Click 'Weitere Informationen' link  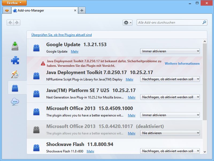click(x=182, y=64)
